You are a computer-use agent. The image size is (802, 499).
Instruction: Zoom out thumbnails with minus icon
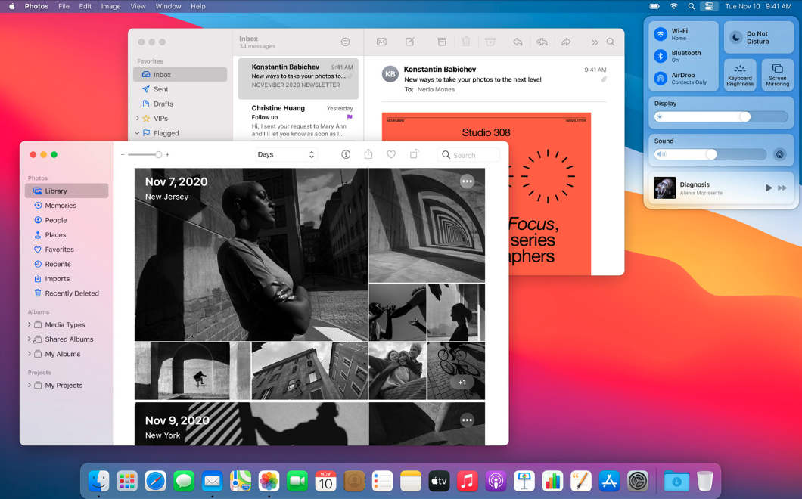[123, 154]
